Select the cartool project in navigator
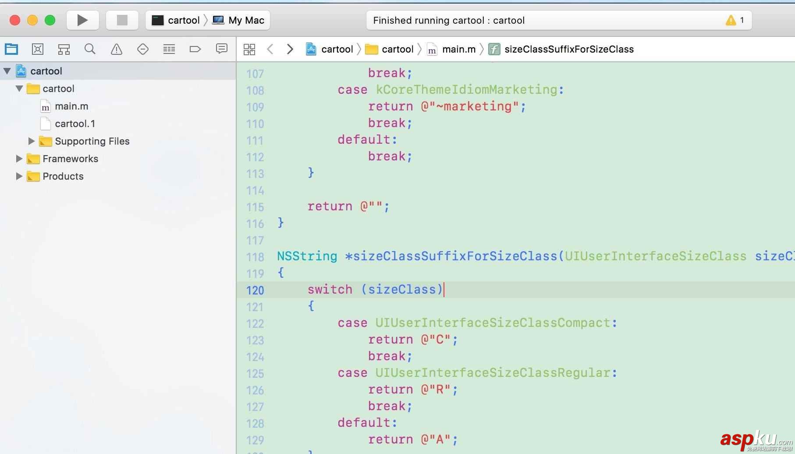 click(x=118, y=71)
